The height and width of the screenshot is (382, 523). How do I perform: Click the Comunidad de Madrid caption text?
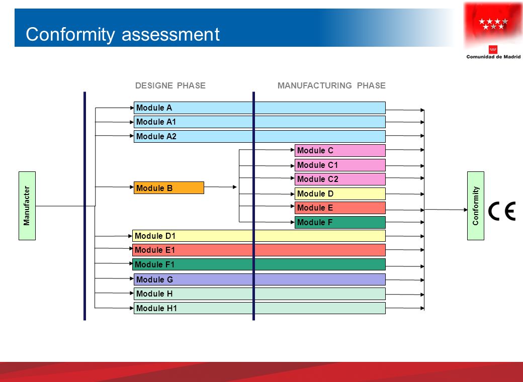point(493,57)
